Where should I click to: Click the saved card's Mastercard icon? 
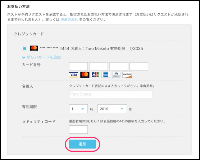34,48
